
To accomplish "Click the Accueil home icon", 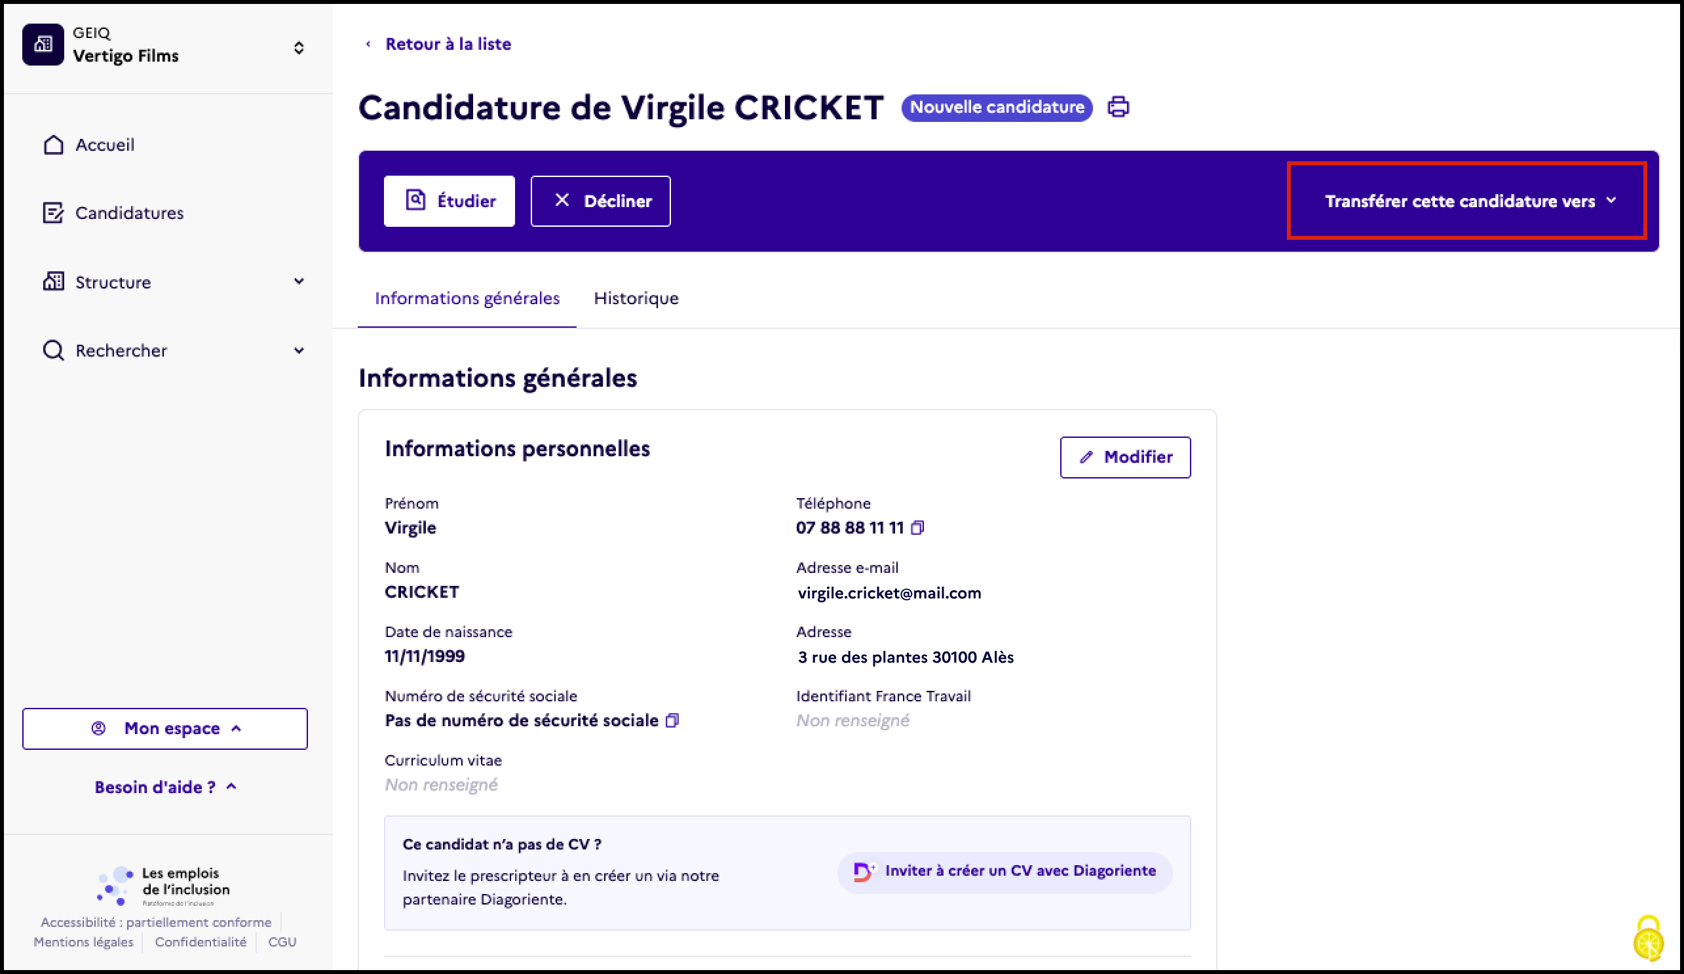I will (x=54, y=144).
